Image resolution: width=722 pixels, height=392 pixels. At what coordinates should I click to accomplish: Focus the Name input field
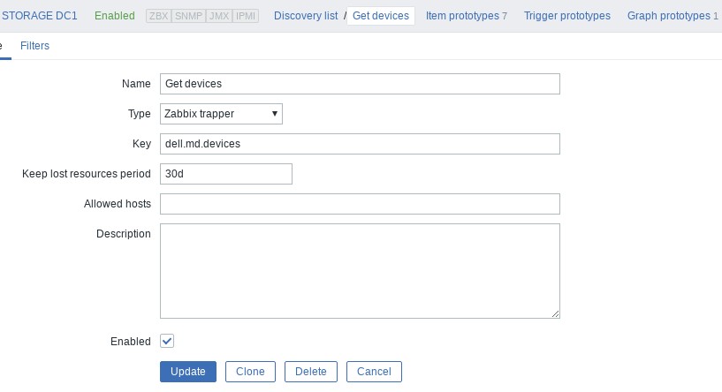pyautogui.click(x=360, y=84)
